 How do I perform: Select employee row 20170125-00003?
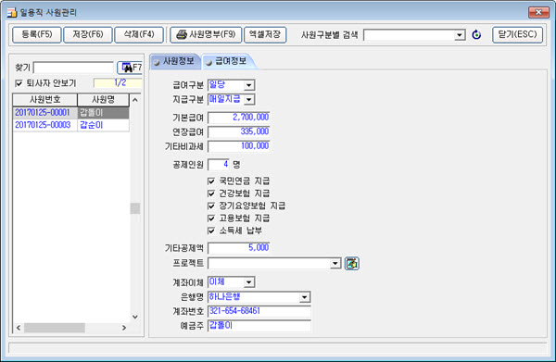coord(44,125)
